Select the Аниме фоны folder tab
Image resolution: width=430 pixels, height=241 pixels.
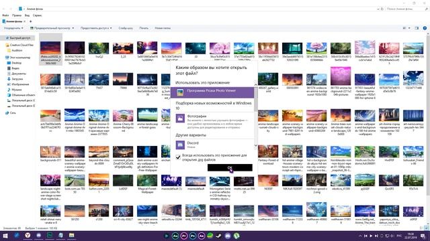[x=13, y=21]
